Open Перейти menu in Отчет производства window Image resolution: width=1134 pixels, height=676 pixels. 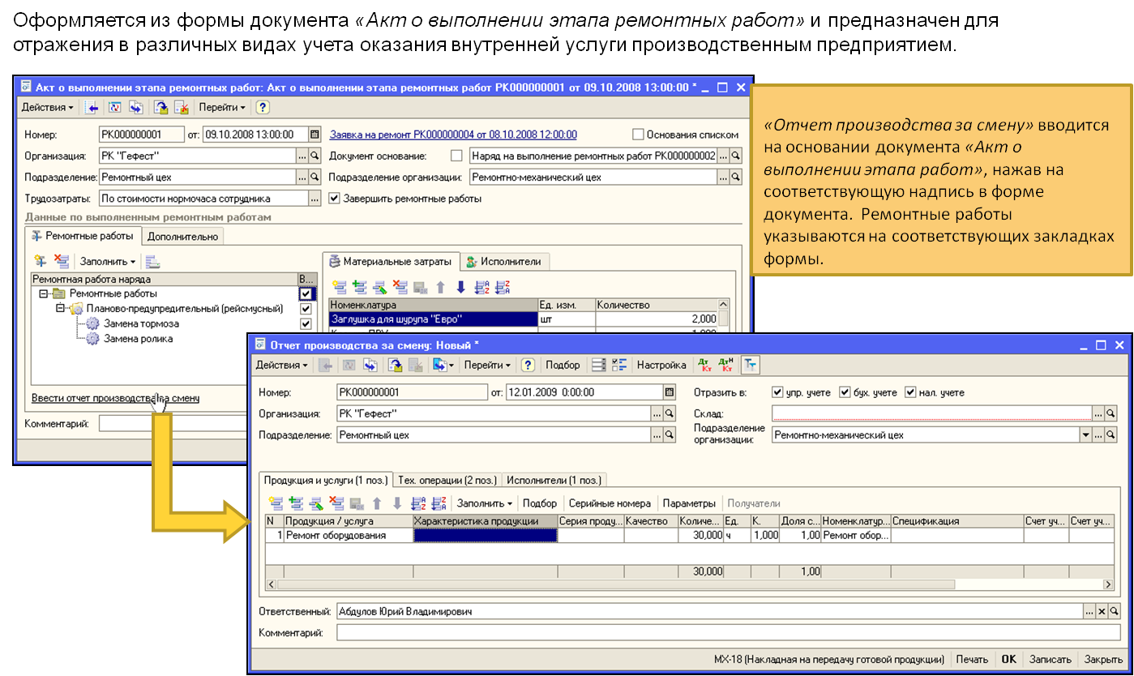coord(487,366)
